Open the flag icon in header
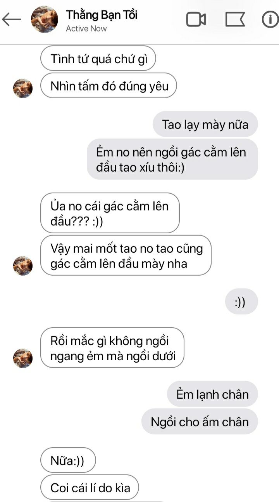 (x=235, y=19)
